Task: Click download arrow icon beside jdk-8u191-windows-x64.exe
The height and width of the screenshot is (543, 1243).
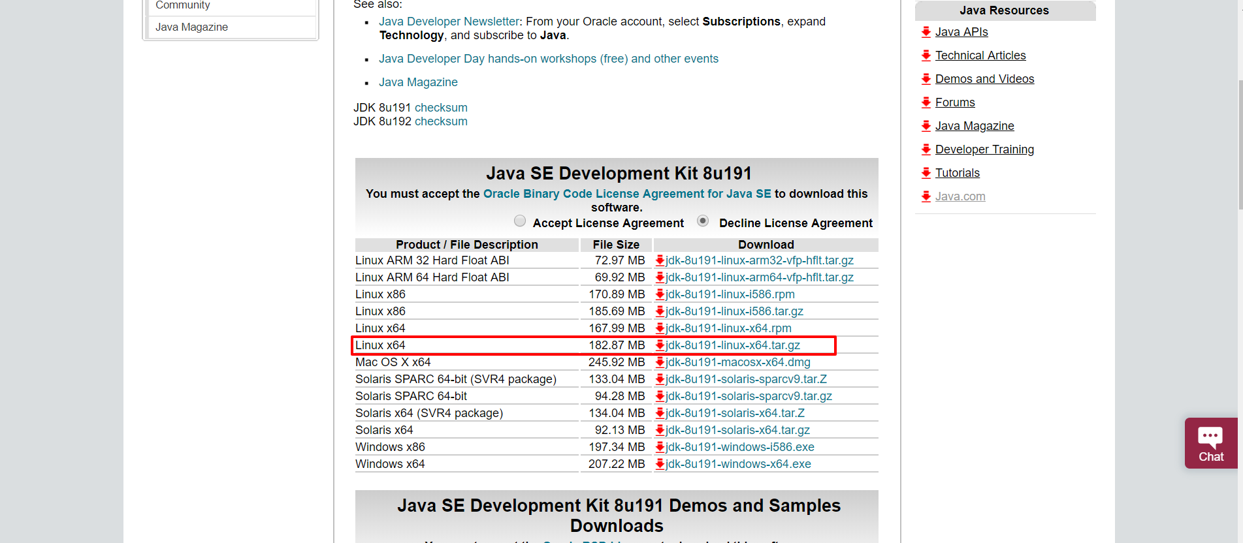Action: pos(660,464)
